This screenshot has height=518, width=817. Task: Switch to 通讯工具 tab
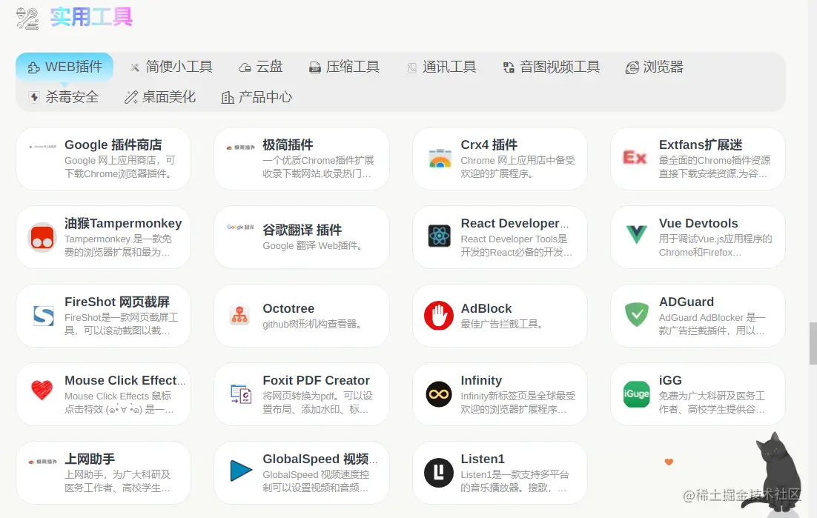pyautogui.click(x=441, y=67)
